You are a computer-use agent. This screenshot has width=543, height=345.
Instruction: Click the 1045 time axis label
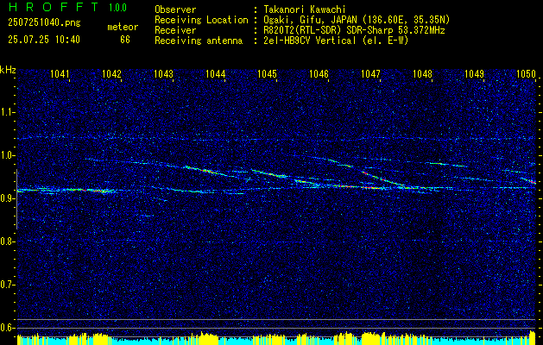coord(268,73)
